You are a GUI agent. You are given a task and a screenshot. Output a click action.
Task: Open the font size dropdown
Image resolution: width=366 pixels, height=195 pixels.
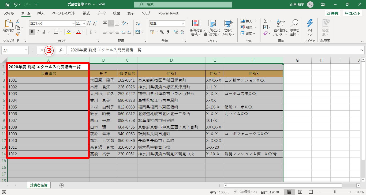point(84,24)
